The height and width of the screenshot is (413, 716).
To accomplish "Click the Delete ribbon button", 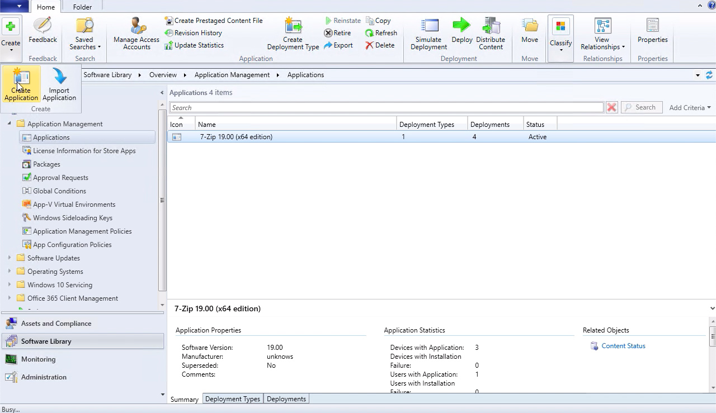I will click(380, 45).
